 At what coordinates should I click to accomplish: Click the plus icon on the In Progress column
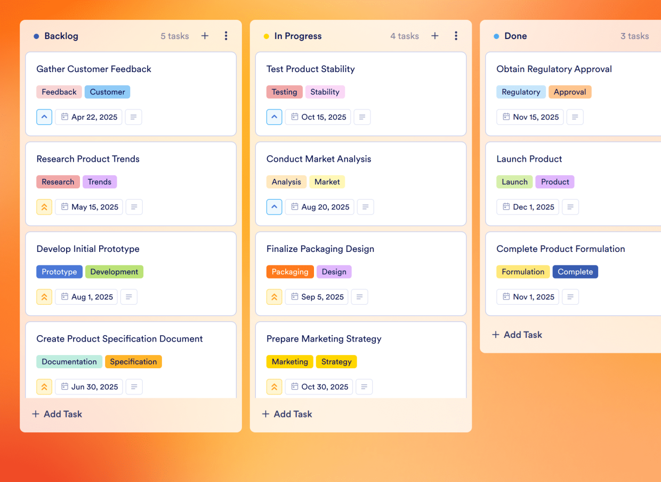[x=434, y=36]
